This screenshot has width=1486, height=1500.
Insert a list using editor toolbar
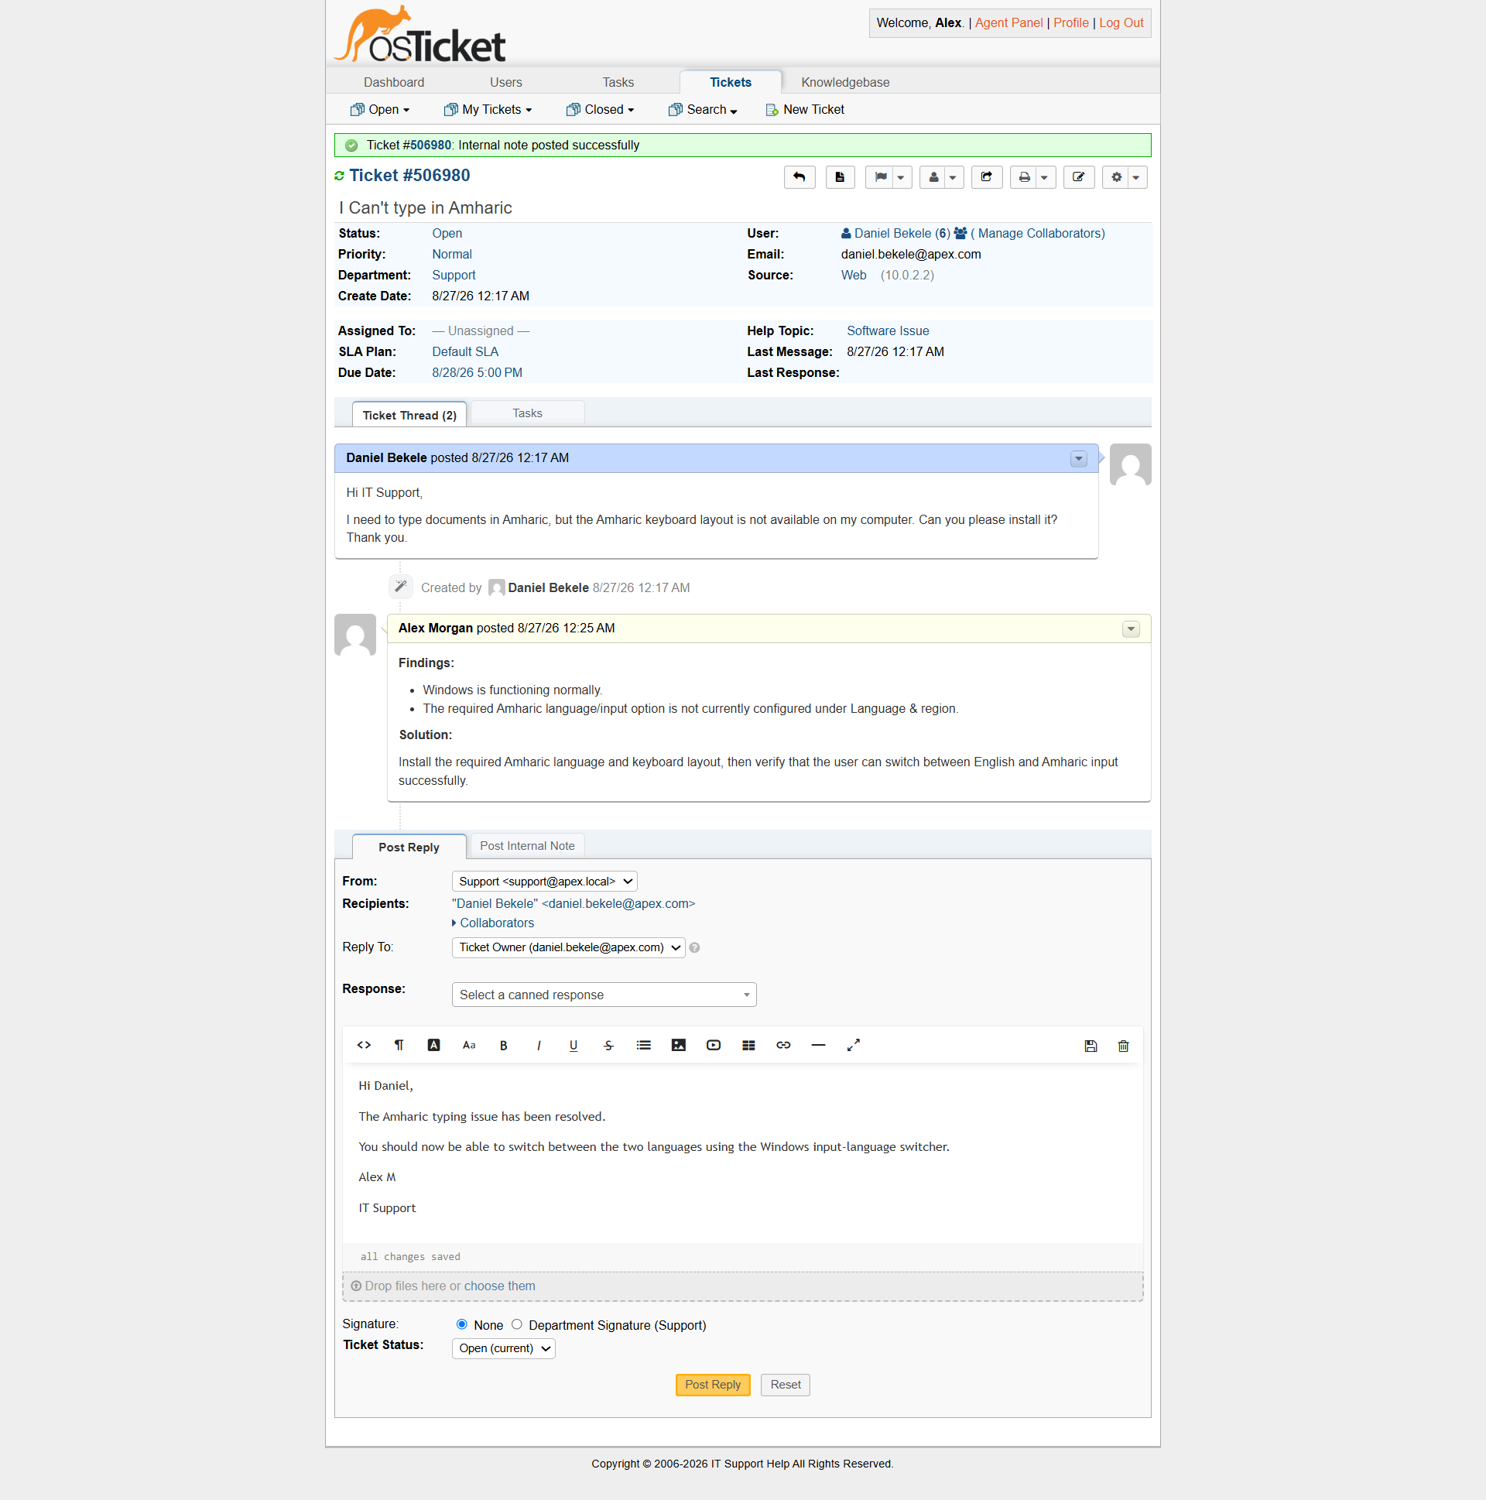[x=644, y=1045]
